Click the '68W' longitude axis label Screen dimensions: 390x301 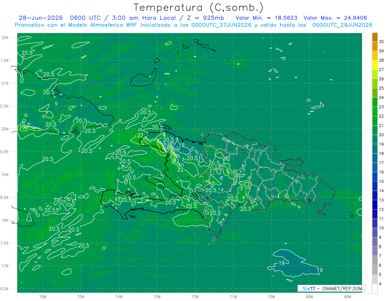coord(347,296)
